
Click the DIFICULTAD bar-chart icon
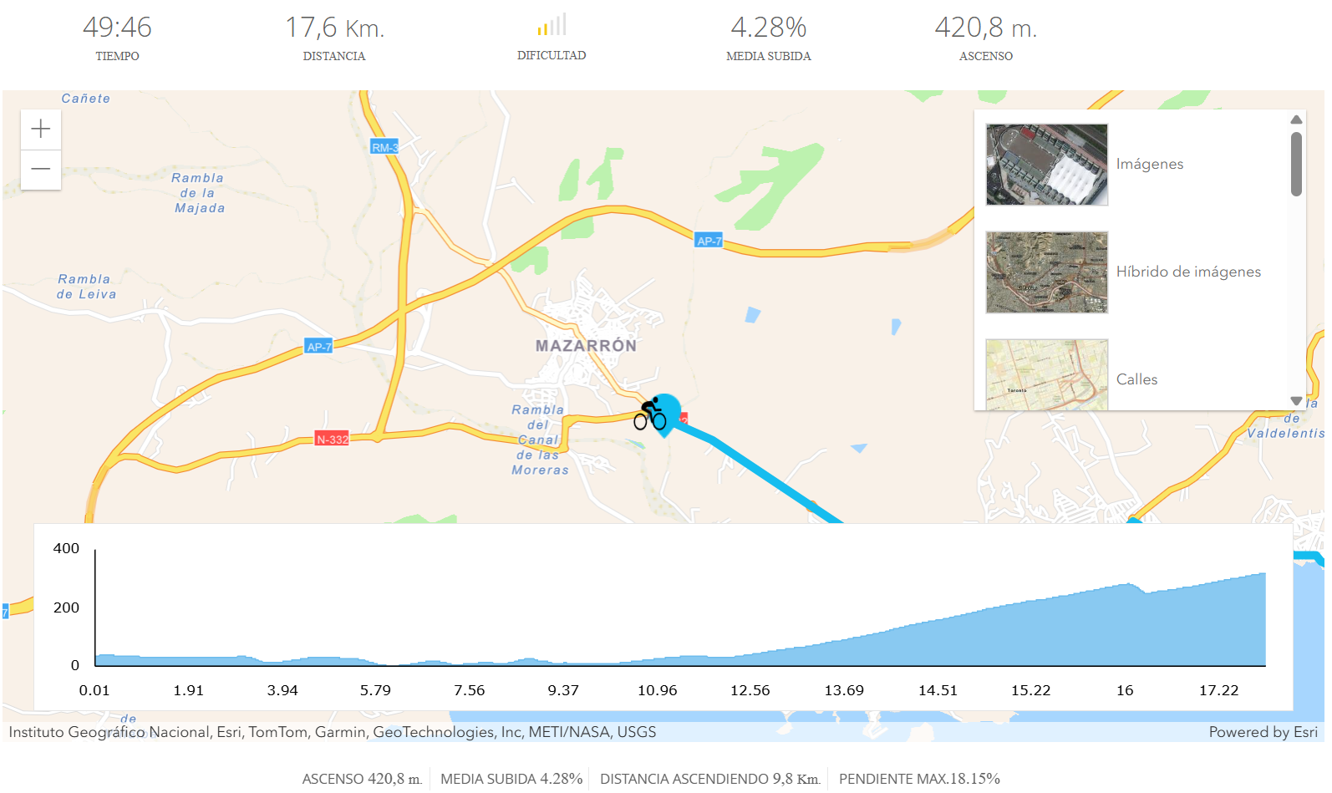[551, 23]
